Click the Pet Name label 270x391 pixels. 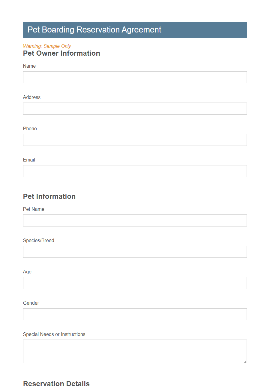pyautogui.click(x=33, y=209)
